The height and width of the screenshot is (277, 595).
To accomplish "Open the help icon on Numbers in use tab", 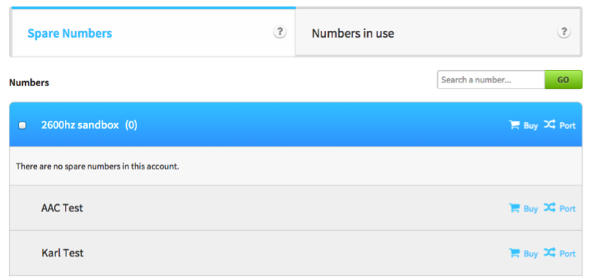I will [564, 32].
